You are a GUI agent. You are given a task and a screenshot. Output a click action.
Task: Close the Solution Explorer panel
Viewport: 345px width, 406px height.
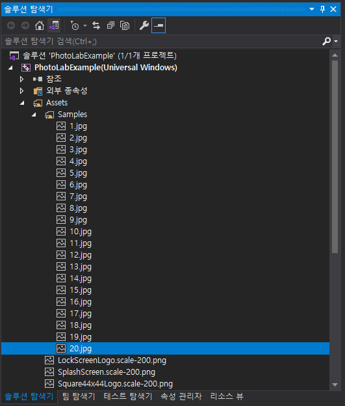[x=333, y=9]
